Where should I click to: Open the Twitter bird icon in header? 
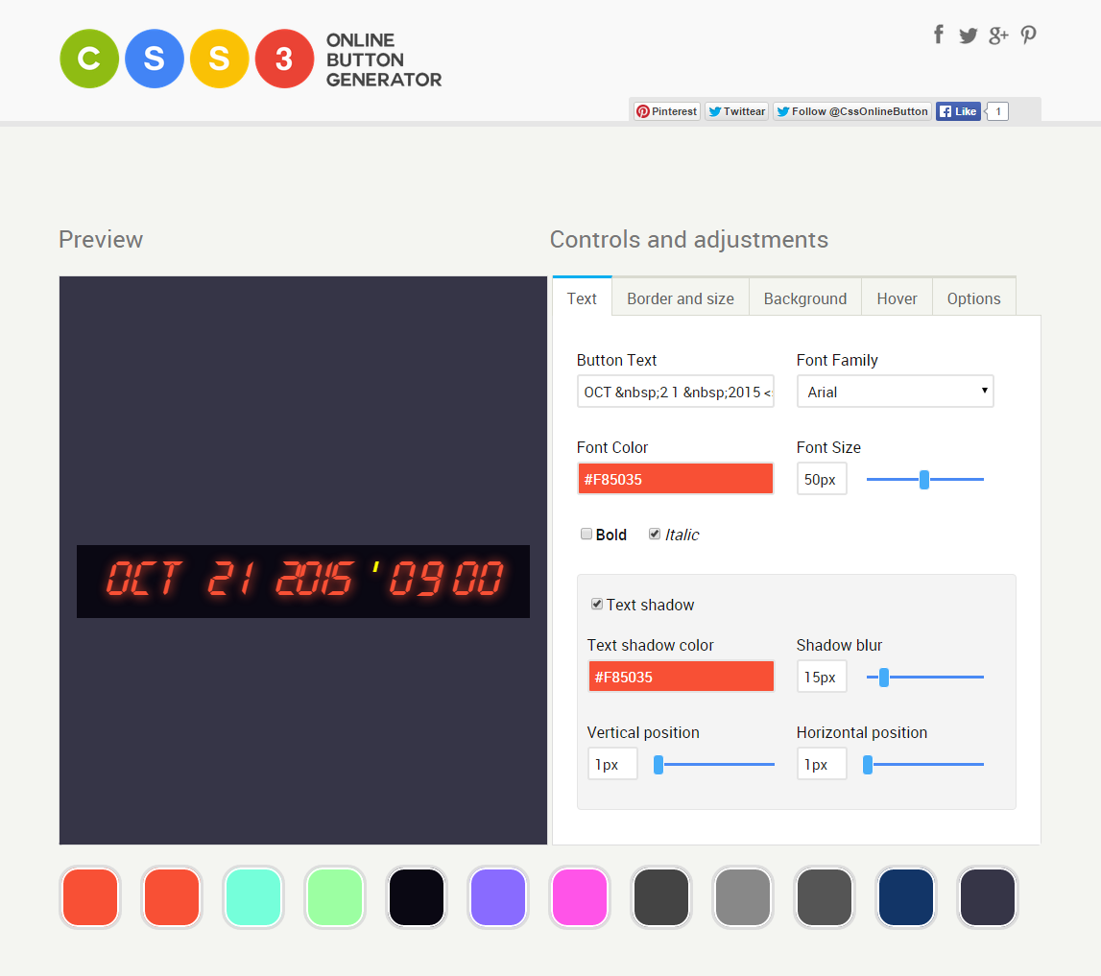(x=969, y=36)
